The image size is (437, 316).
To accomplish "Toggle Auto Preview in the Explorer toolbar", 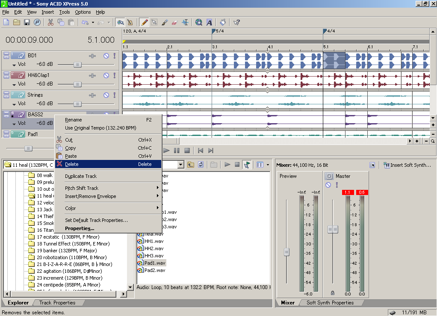I will pyautogui.click(x=247, y=165).
